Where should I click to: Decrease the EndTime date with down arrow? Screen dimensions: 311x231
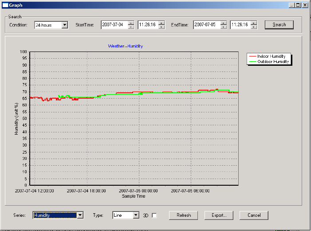223,27
